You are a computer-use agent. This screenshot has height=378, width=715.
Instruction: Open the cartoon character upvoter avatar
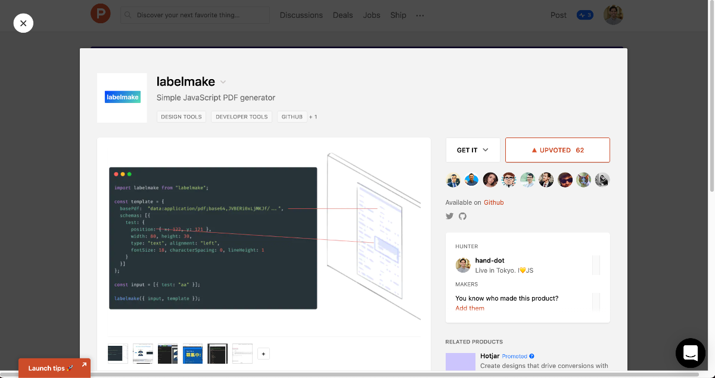pos(509,180)
